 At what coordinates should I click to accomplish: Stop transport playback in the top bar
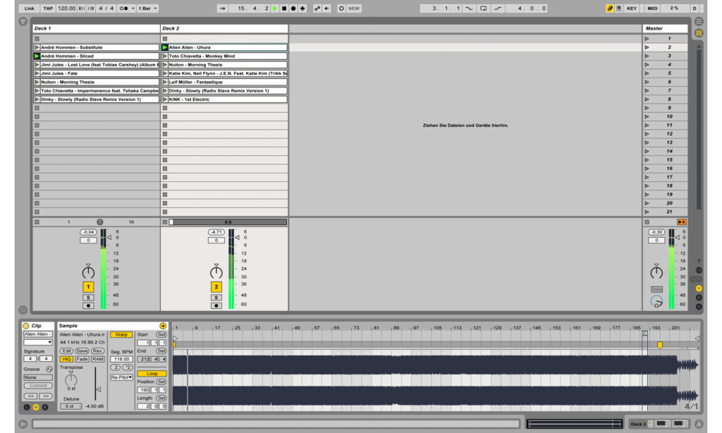click(x=284, y=8)
